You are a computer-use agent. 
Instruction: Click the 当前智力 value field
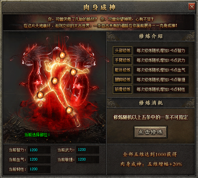click(x=39, y=150)
